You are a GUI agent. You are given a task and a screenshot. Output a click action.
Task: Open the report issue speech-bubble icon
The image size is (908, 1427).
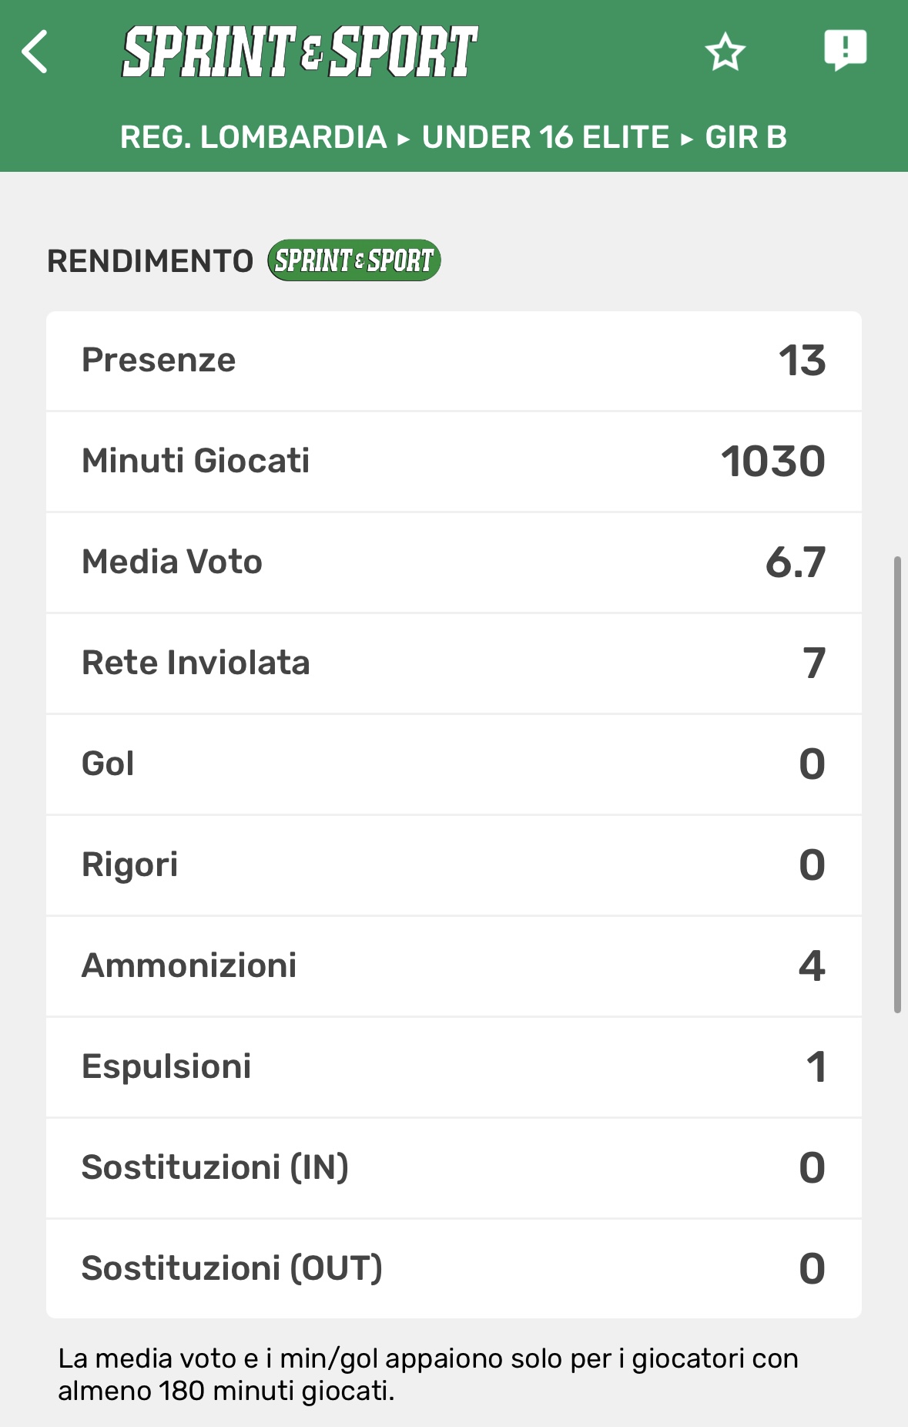point(845,51)
